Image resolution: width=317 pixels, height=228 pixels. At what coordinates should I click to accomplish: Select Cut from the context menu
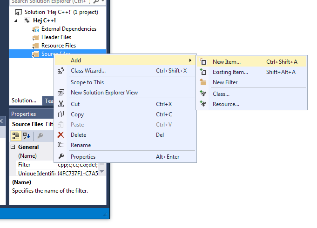125,104
